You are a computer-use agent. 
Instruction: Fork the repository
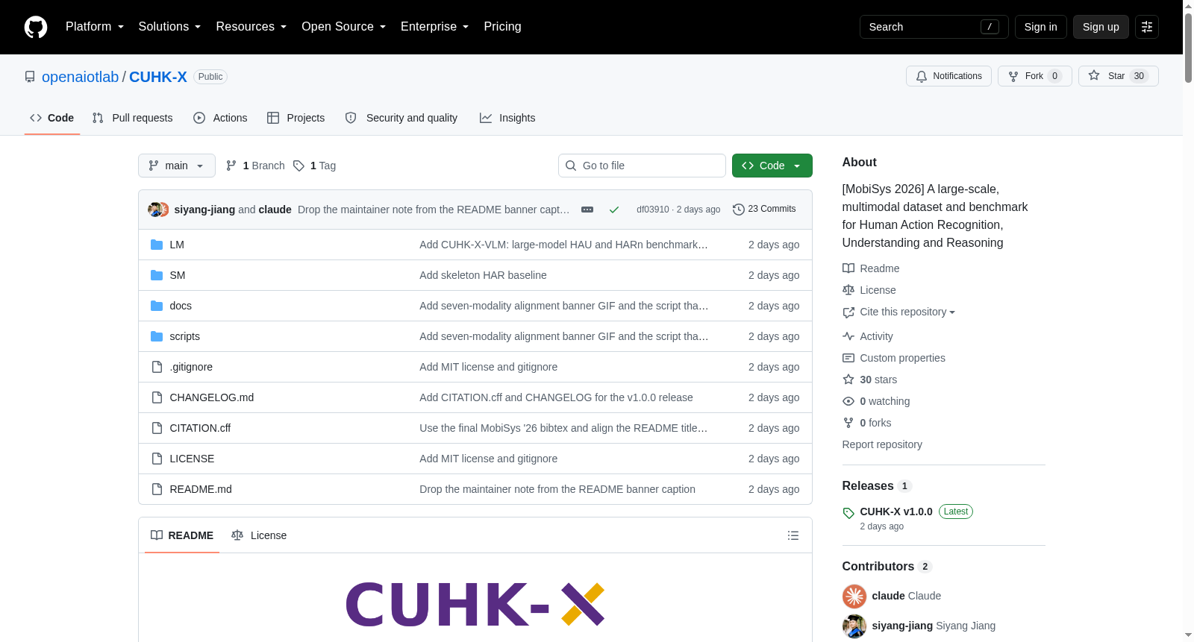coord(1035,76)
